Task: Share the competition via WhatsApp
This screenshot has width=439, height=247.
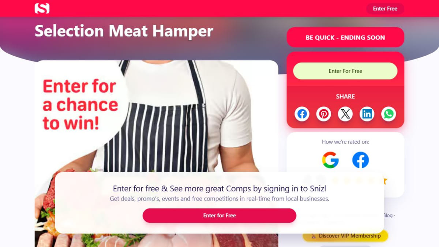Action: click(389, 114)
